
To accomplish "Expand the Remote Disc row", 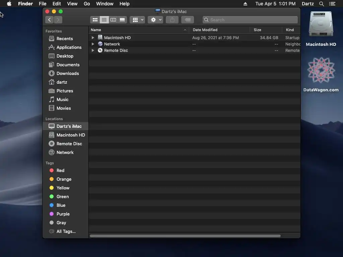I will (93, 50).
